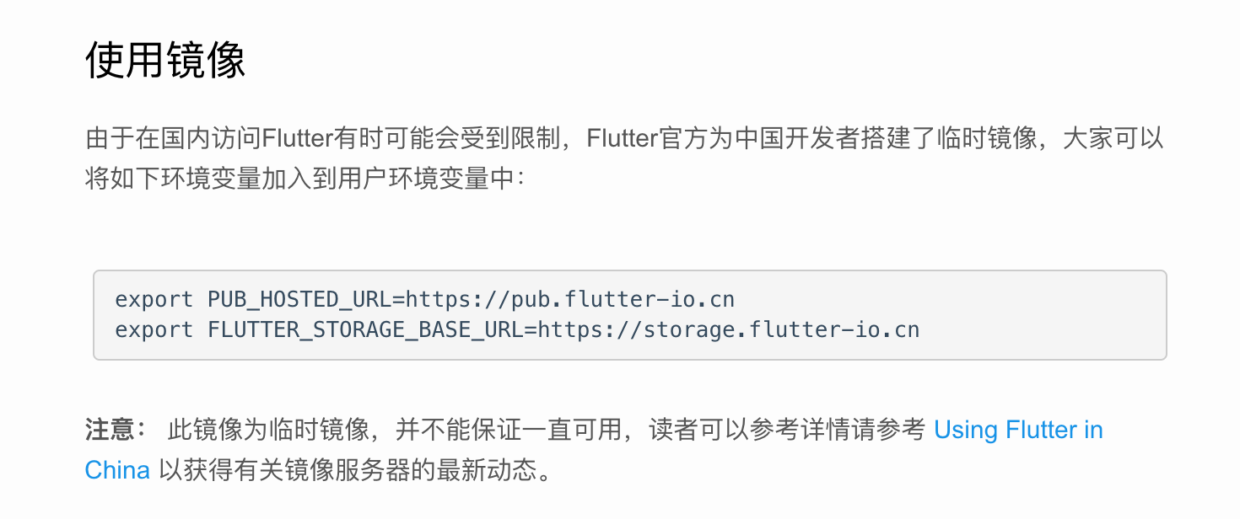Click the phrase 此镜像为临时镜像 in the note
Screen dimensions: 1240x519
pos(268,431)
